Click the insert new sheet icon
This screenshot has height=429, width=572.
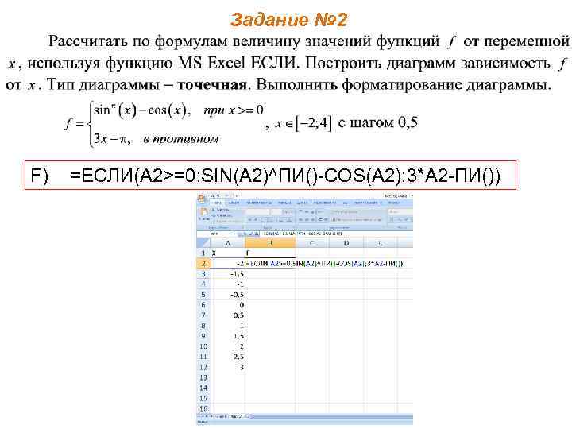[x=247, y=416]
